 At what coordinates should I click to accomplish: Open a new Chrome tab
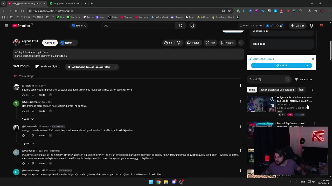tap(92, 3)
